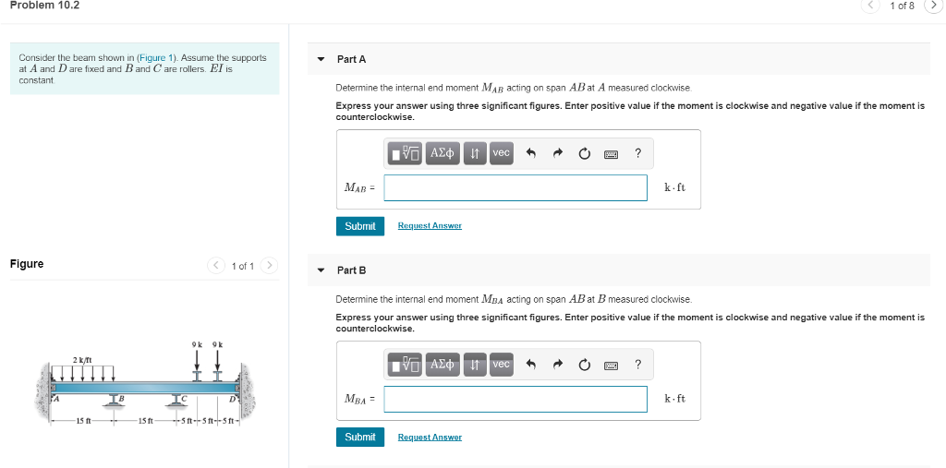Click the k·ft unit label in Part B
This screenshot has height=468, width=946.
coord(674,399)
